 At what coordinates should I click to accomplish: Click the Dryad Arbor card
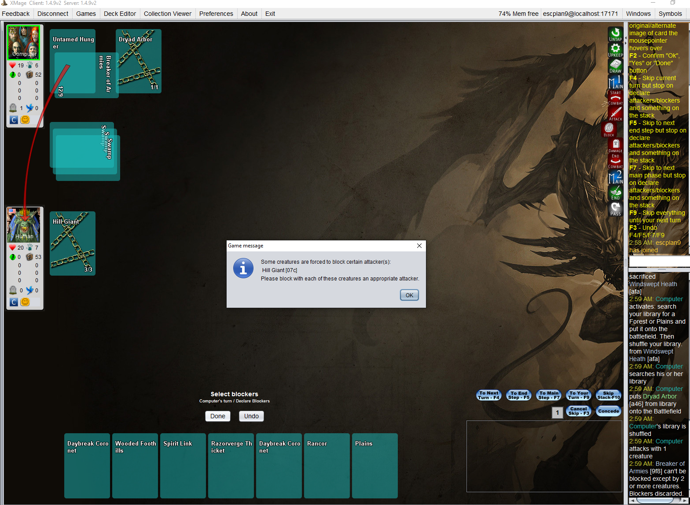139,61
